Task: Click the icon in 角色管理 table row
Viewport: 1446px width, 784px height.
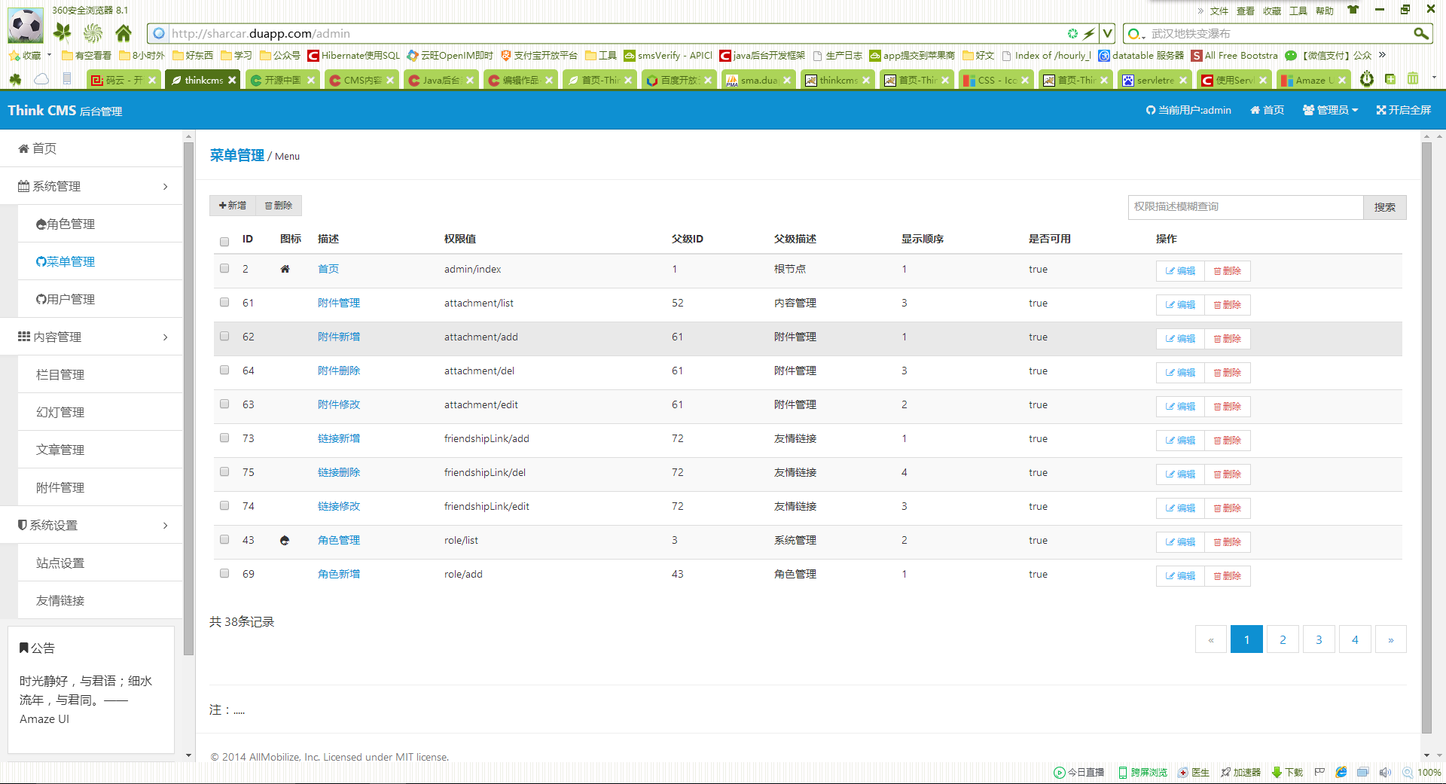Action: click(285, 540)
